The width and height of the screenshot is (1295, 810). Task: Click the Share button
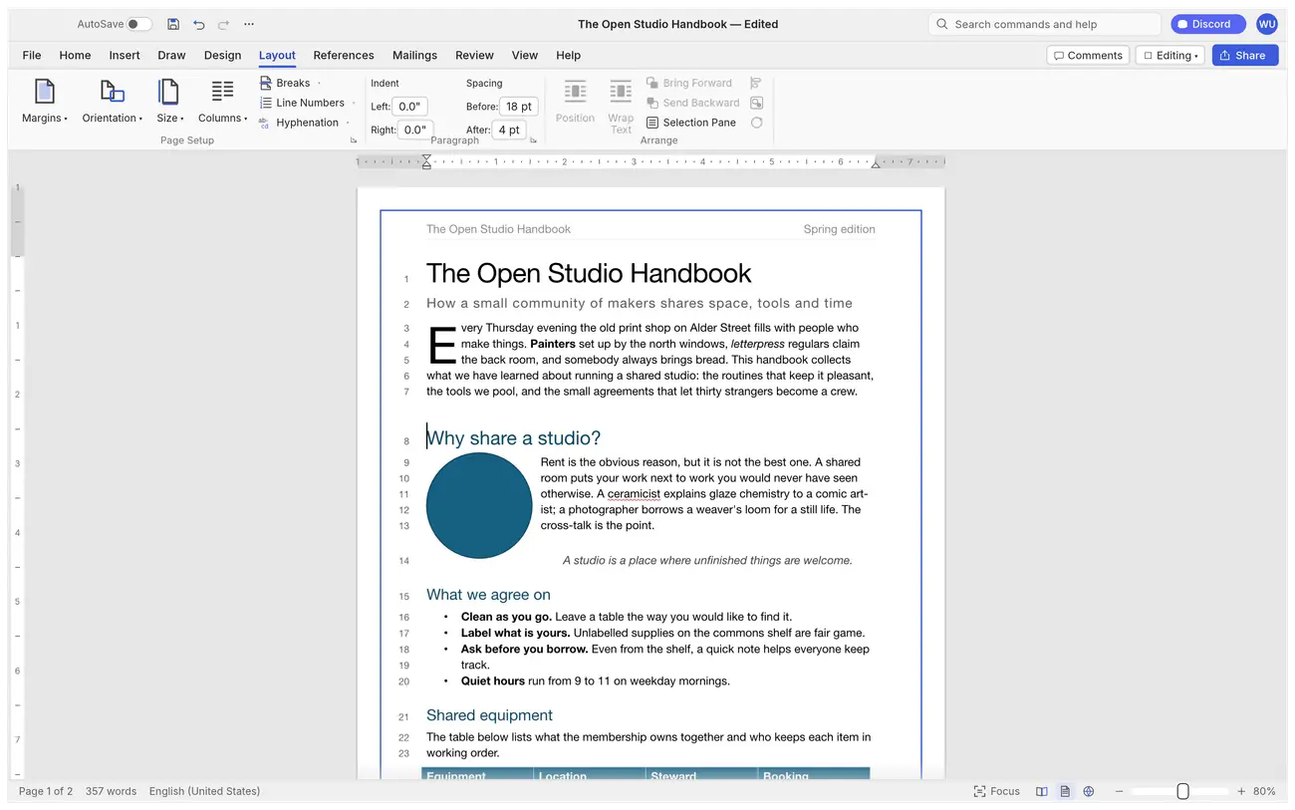point(1245,56)
